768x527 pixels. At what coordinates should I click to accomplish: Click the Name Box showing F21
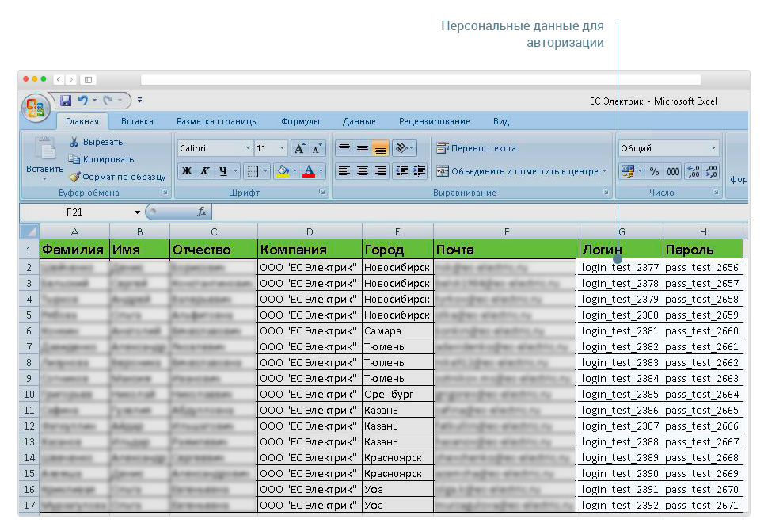pyautogui.click(x=75, y=212)
